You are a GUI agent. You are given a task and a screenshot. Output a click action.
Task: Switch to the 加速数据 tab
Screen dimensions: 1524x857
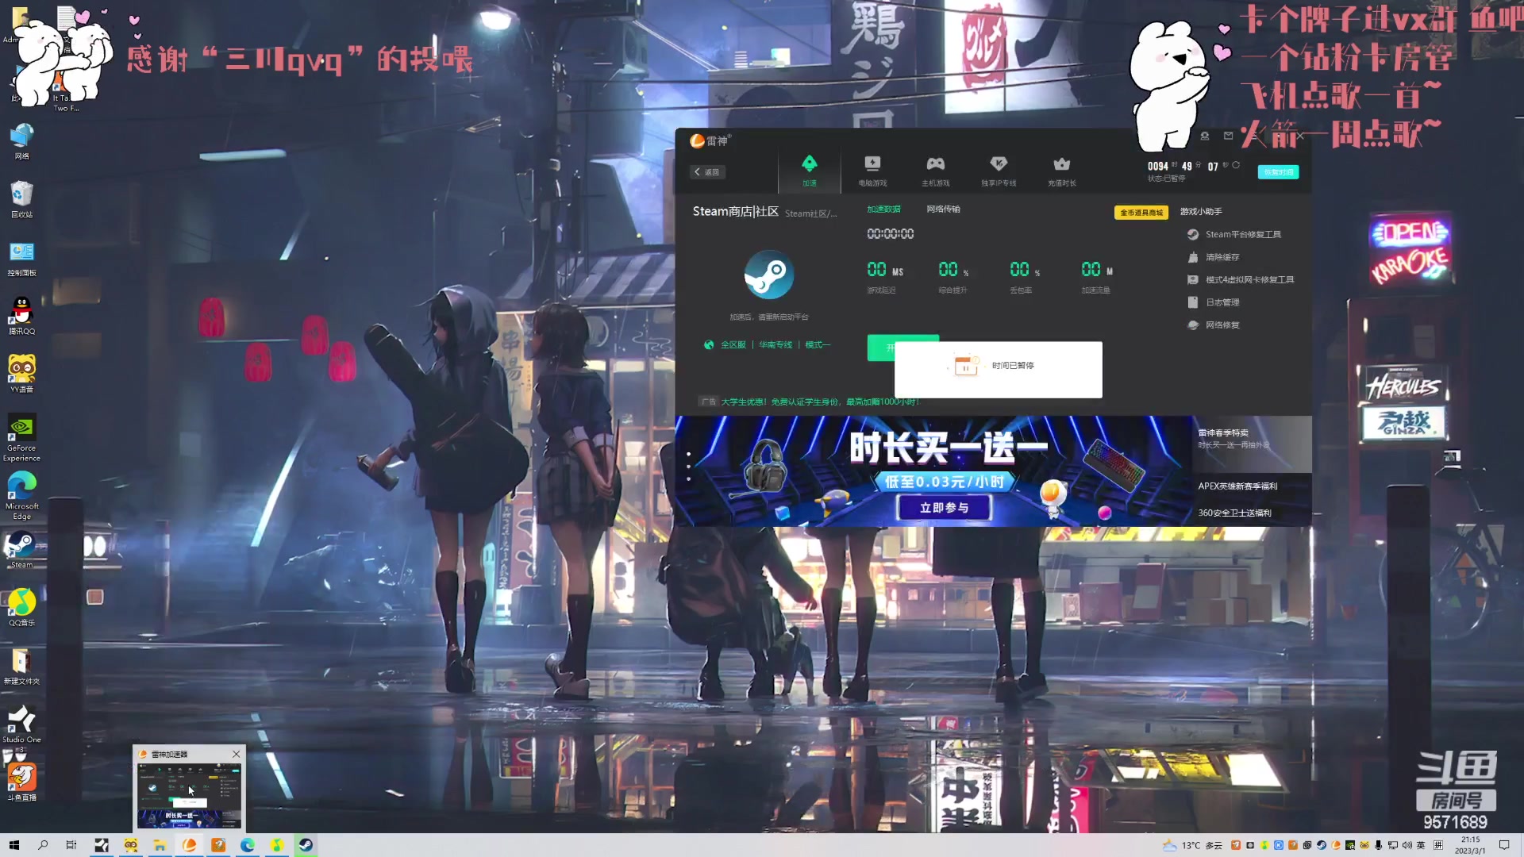pos(883,209)
